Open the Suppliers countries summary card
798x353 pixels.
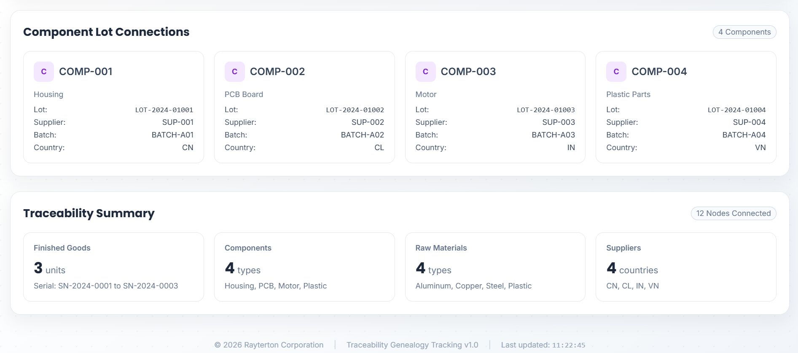[685, 267]
